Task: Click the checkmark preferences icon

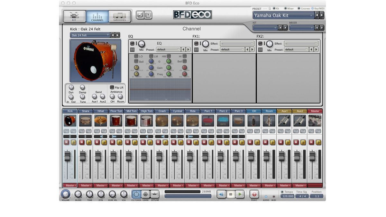Action: [x=140, y=15]
